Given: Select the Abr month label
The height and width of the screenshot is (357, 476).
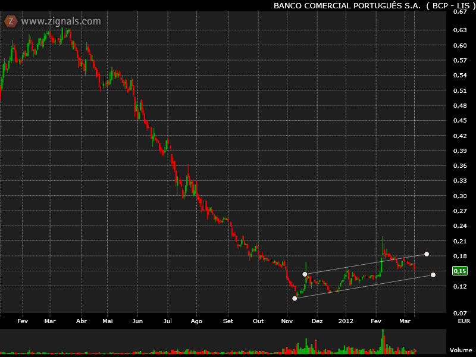Looking at the screenshot, I should click(x=82, y=321).
